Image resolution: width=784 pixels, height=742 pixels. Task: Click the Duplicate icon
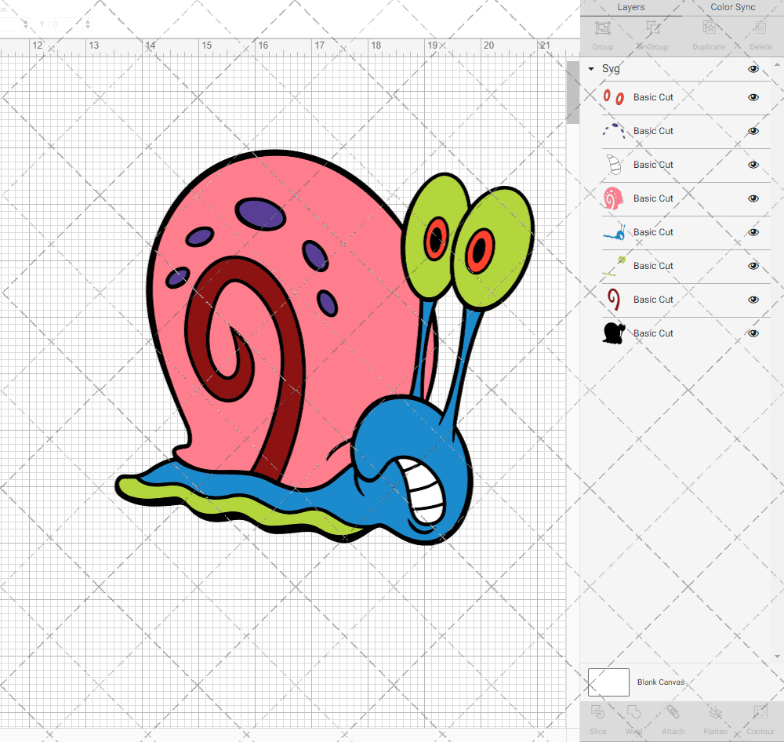pyautogui.click(x=709, y=28)
